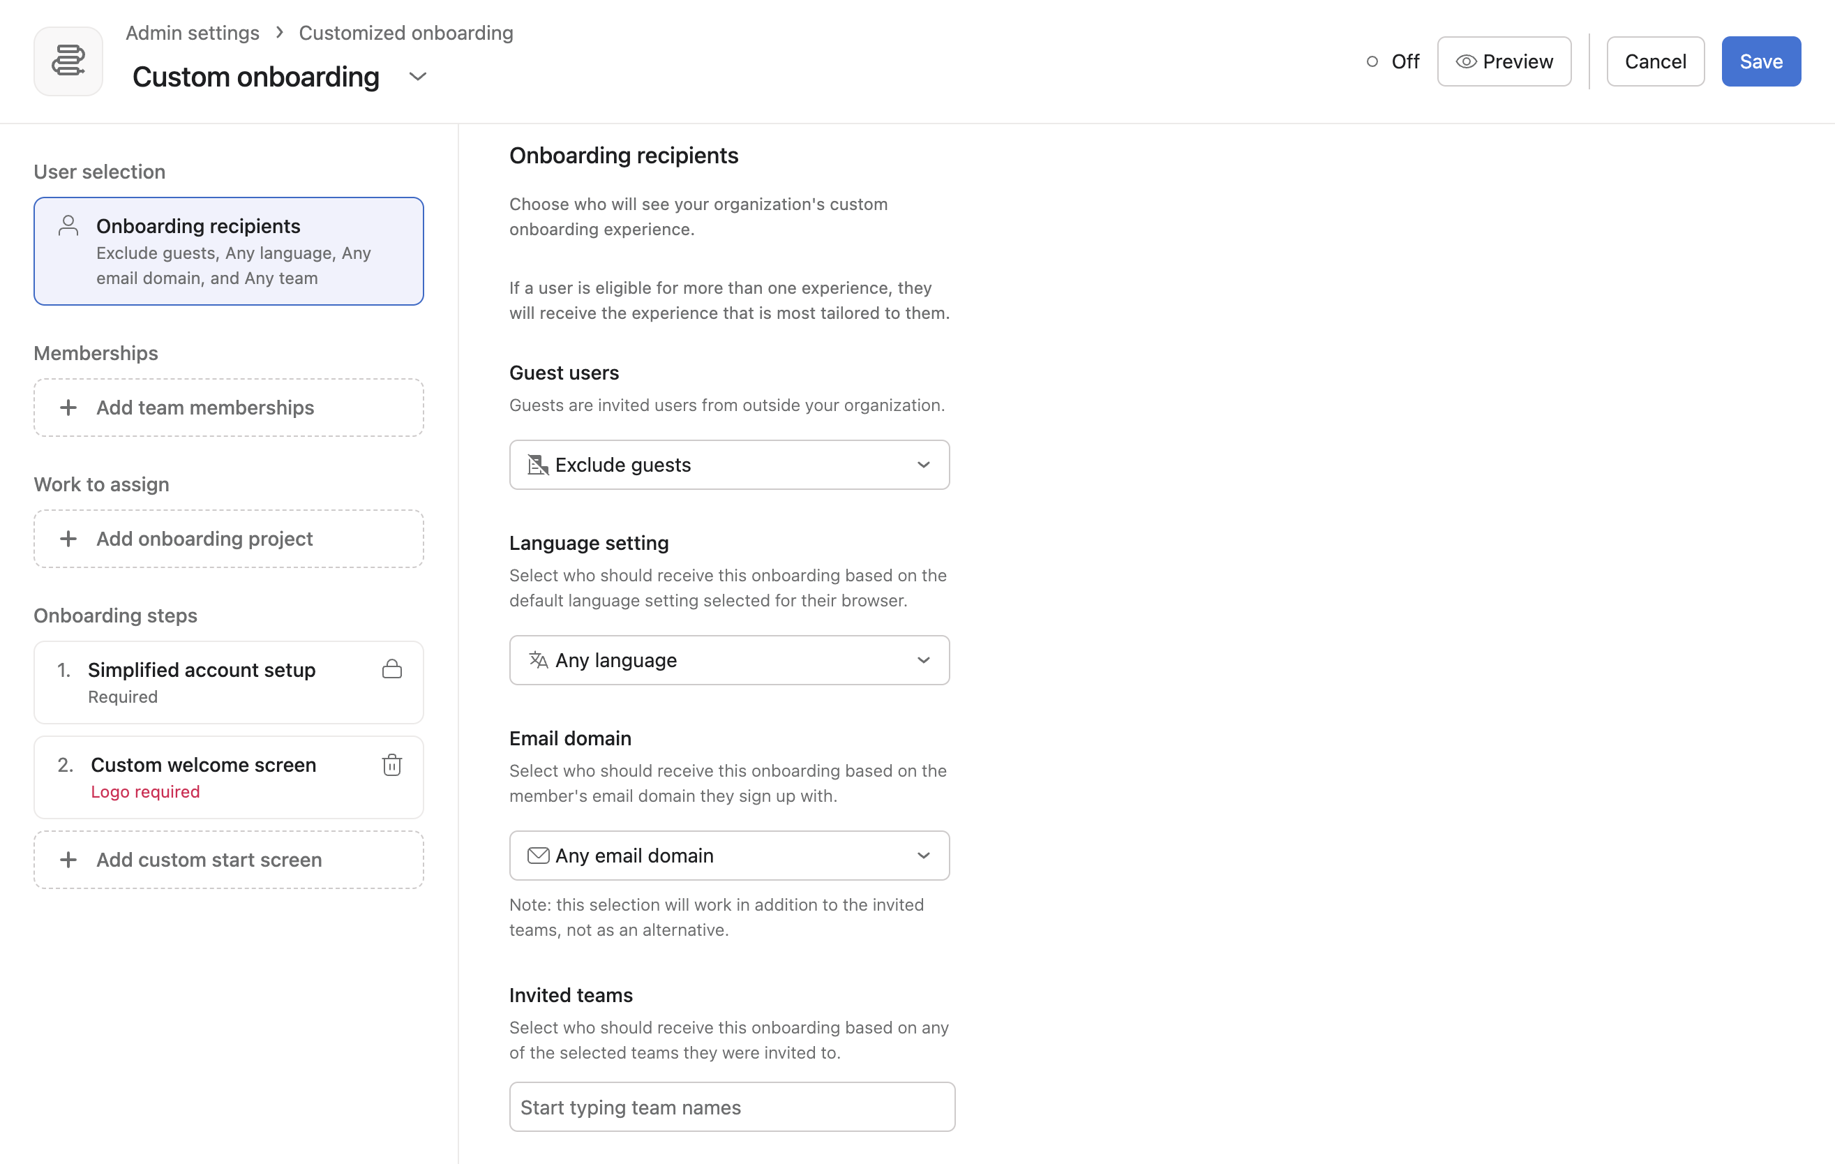Click the plus icon next to Add team memberships
The image size is (1835, 1164).
click(x=68, y=407)
